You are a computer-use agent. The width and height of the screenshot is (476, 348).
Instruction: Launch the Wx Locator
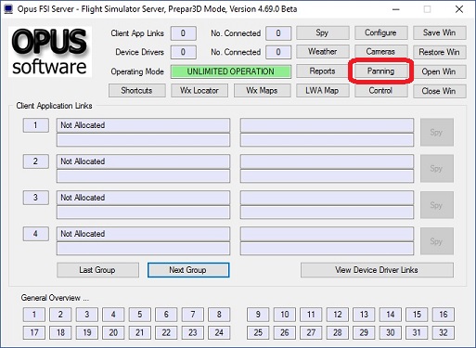point(199,91)
